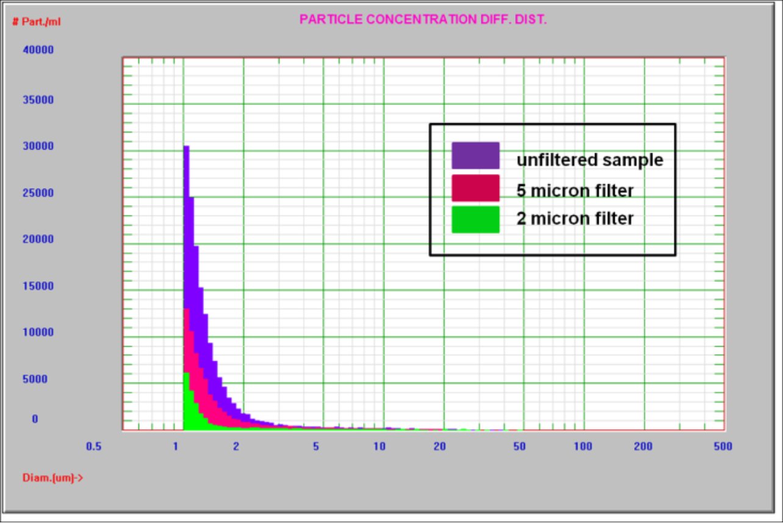Click the green 2 micron filter swatch
The image size is (783, 523).
click(475, 219)
